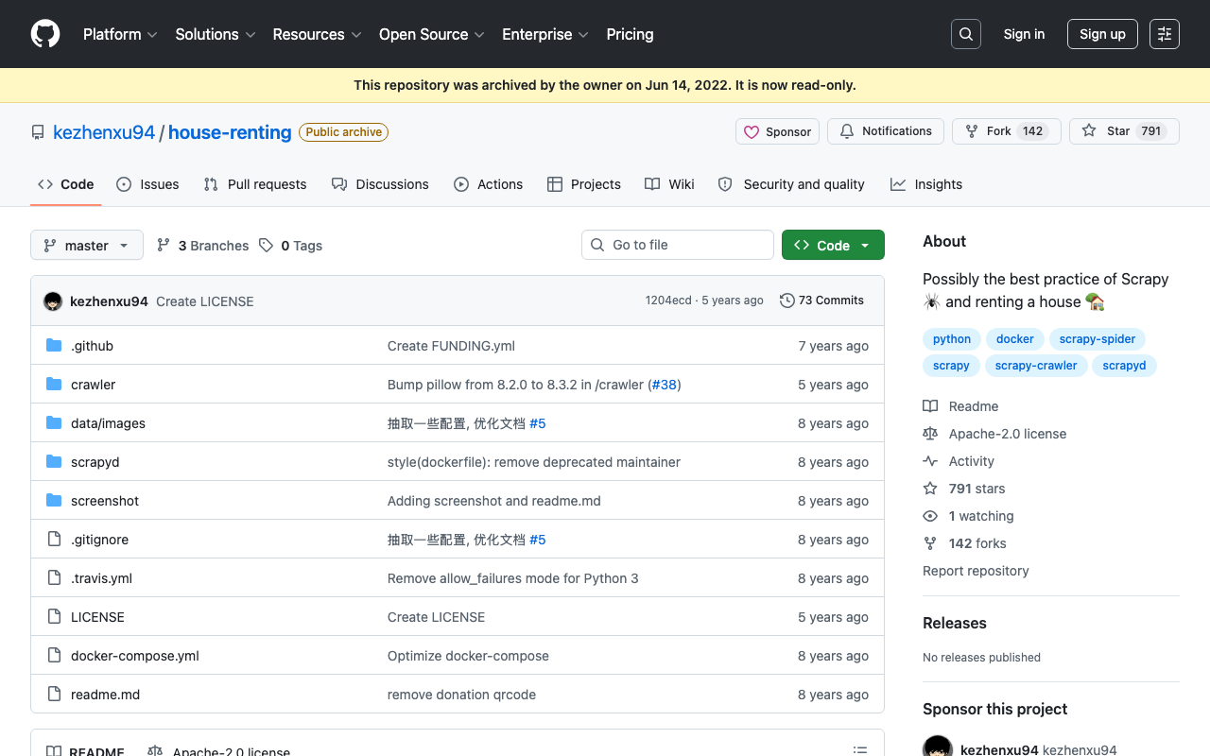The image size is (1210, 756).
Task: Open the Insights tab
Action: pyautogui.click(x=926, y=184)
